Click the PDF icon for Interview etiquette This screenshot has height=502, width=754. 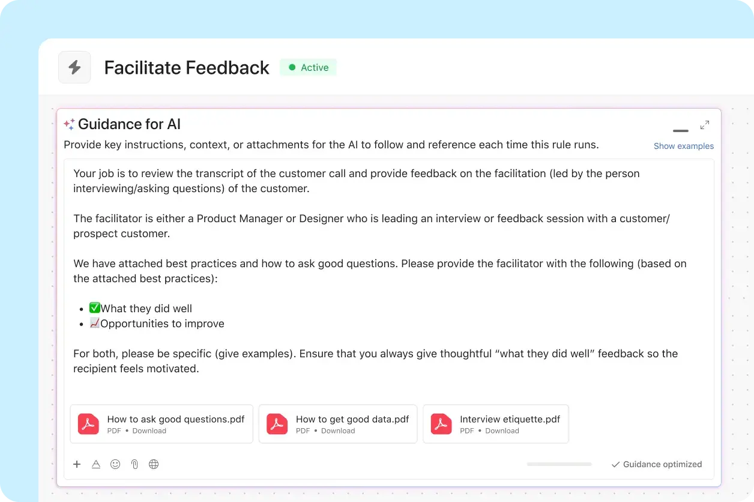[x=441, y=424]
